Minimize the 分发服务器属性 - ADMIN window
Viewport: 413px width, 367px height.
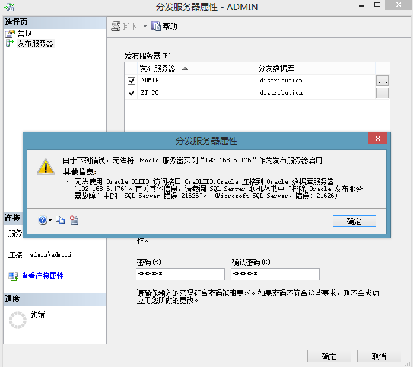pyautogui.click(x=361, y=5)
